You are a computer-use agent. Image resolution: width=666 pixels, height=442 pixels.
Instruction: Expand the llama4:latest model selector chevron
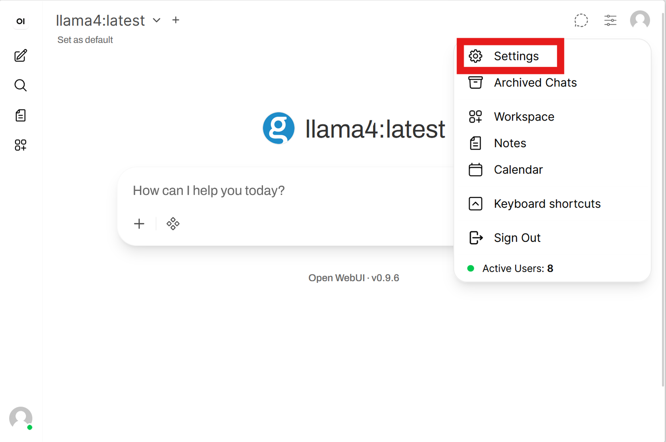click(157, 20)
